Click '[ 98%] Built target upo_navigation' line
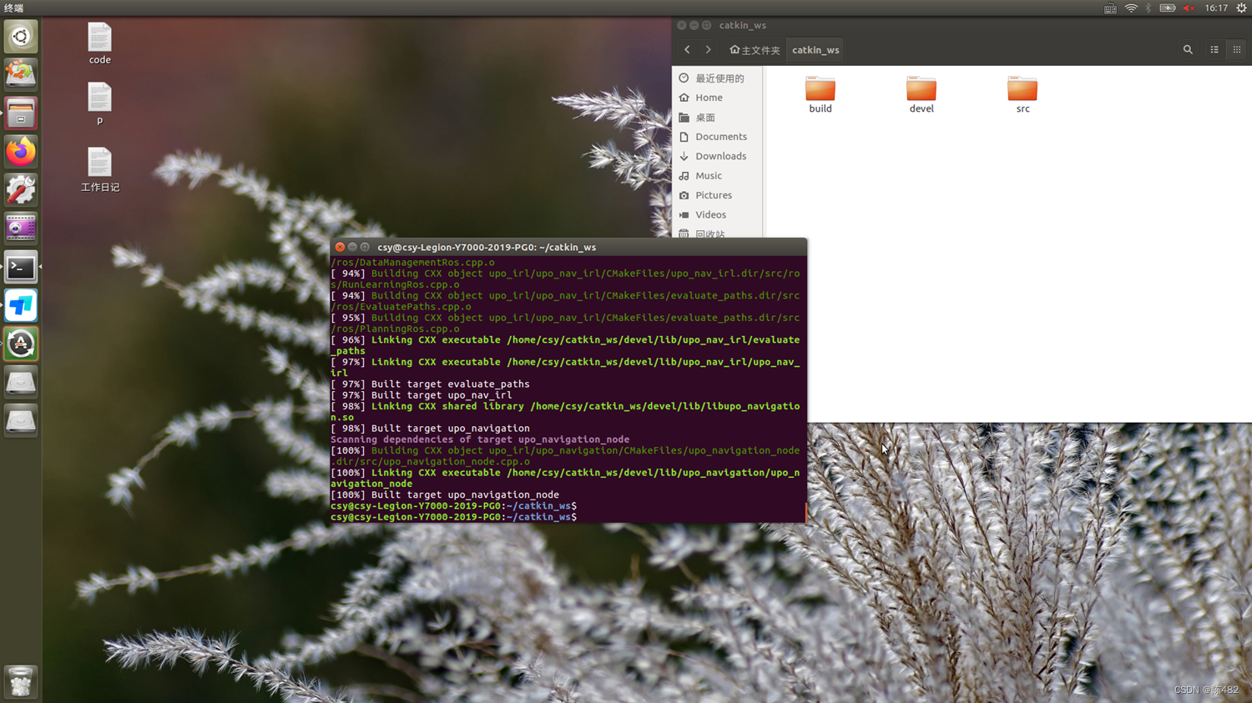This screenshot has width=1252, height=703. 430,429
